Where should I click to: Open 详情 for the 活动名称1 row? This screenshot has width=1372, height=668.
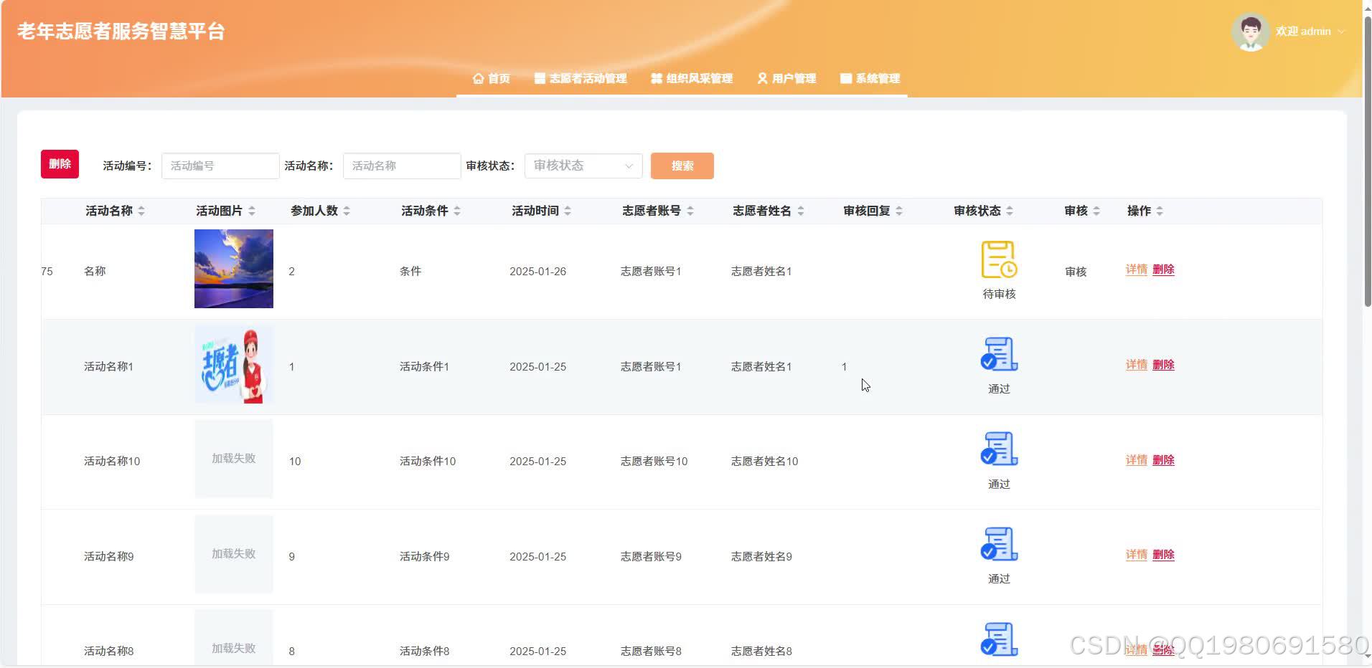[x=1136, y=364]
